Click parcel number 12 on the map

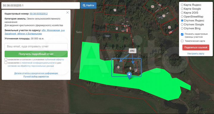169,27
